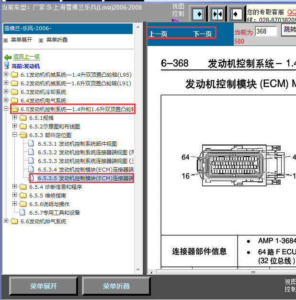296x300 pixels.
Task: Click the 当前:发动机 label
Action: (x=25, y=66)
